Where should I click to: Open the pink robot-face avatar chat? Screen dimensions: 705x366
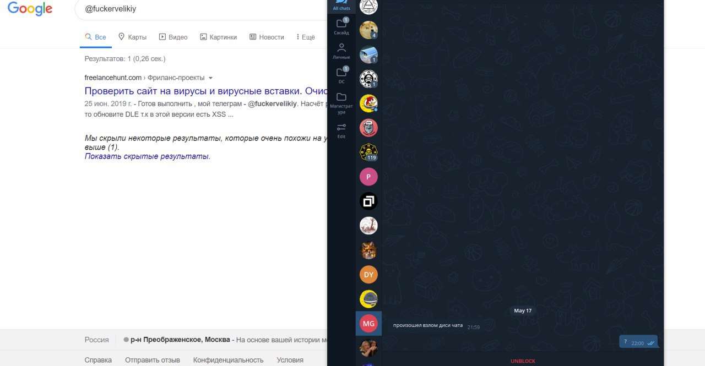pyautogui.click(x=368, y=128)
